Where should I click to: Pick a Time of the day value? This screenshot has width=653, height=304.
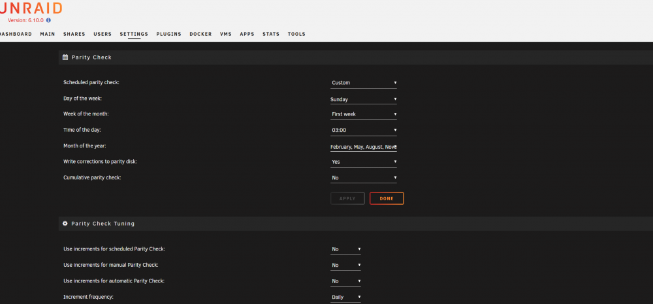click(x=364, y=130)
